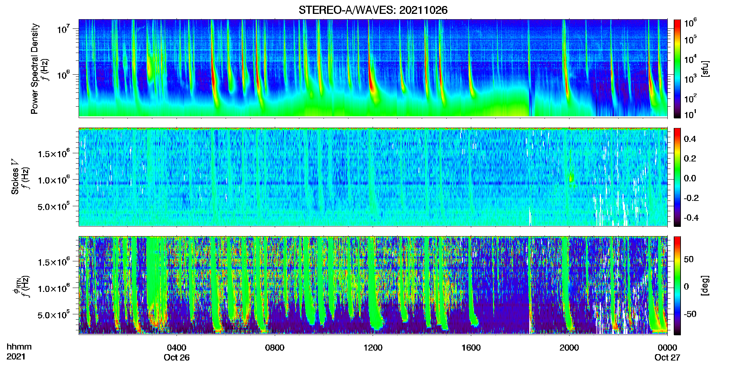Click the 2000 time tick label
This screenshot has width=746, height=384.
pyautogui.click(x=569, y=347)
